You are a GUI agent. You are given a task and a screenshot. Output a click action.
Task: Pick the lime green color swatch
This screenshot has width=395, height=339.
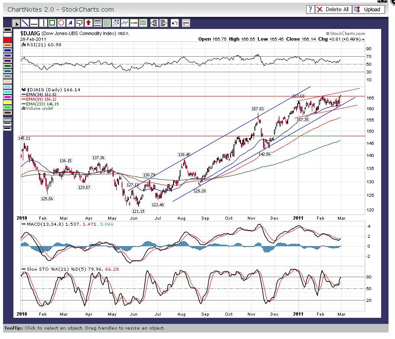coord(7,108)
